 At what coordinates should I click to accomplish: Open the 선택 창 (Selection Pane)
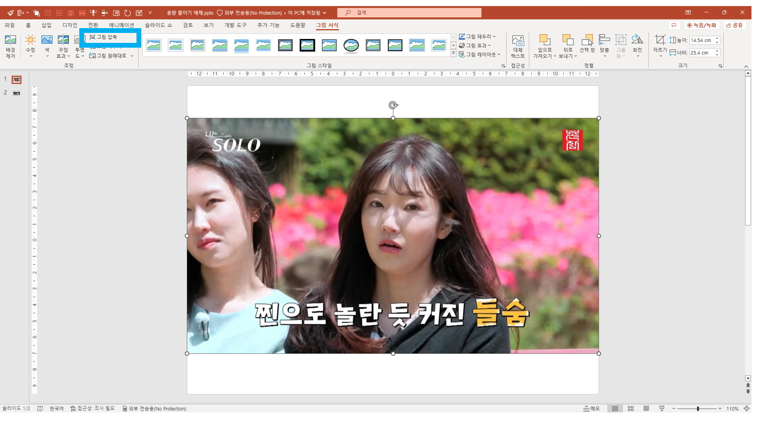(x=587, y=44)
